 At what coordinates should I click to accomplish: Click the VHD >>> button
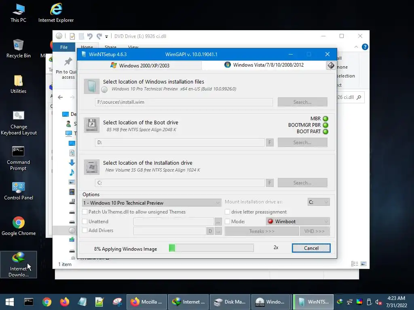(x=315, y=231)
